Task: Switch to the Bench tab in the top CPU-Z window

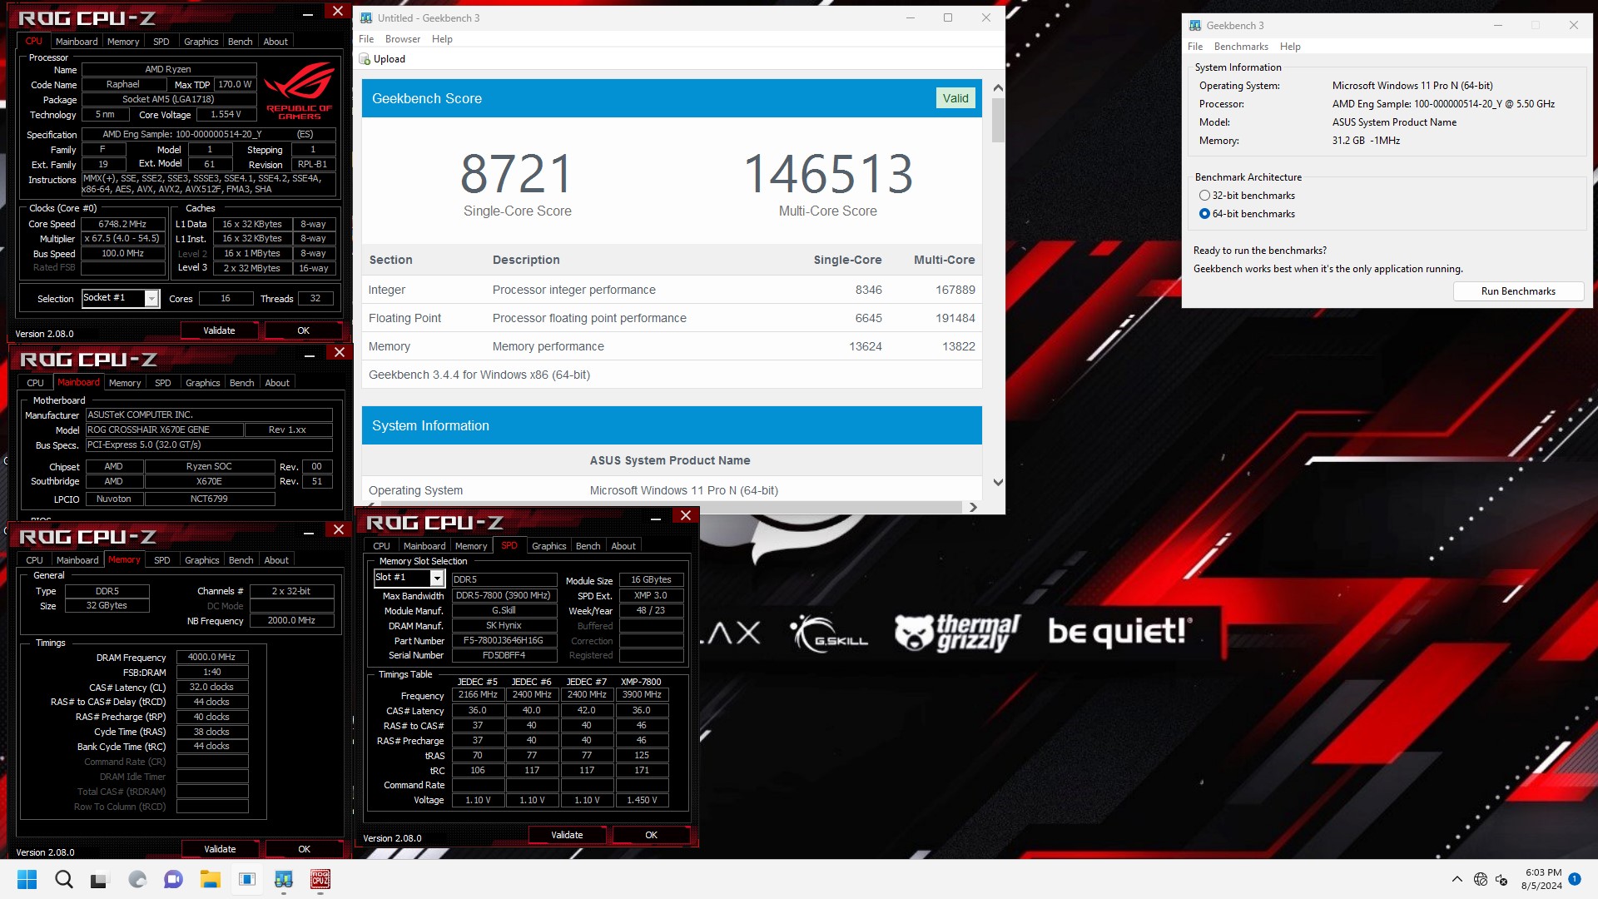Action: click(x=240, y=42)
